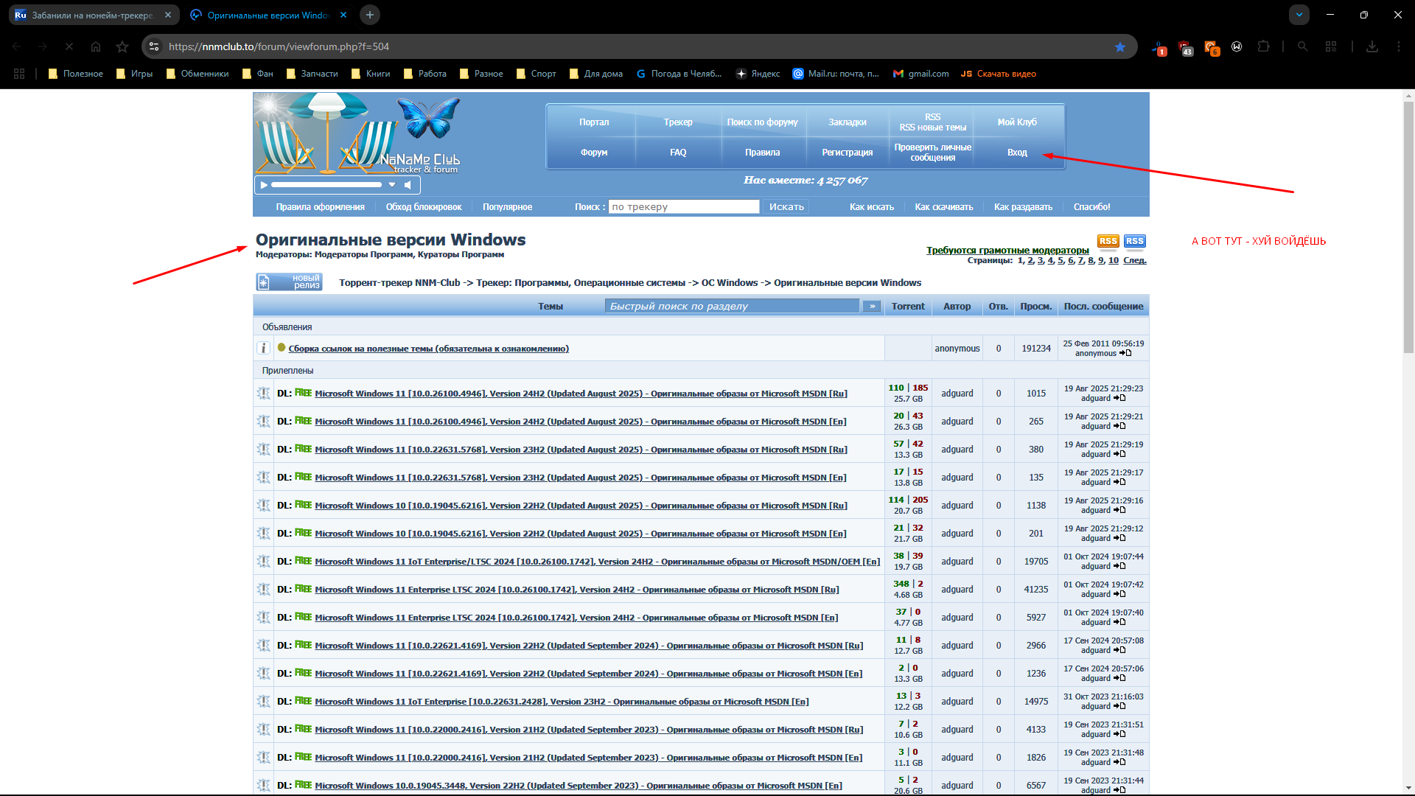Play the NoNaMe Club radio player
Viewport: 1415px width, 796px height.
pos(264,185)
